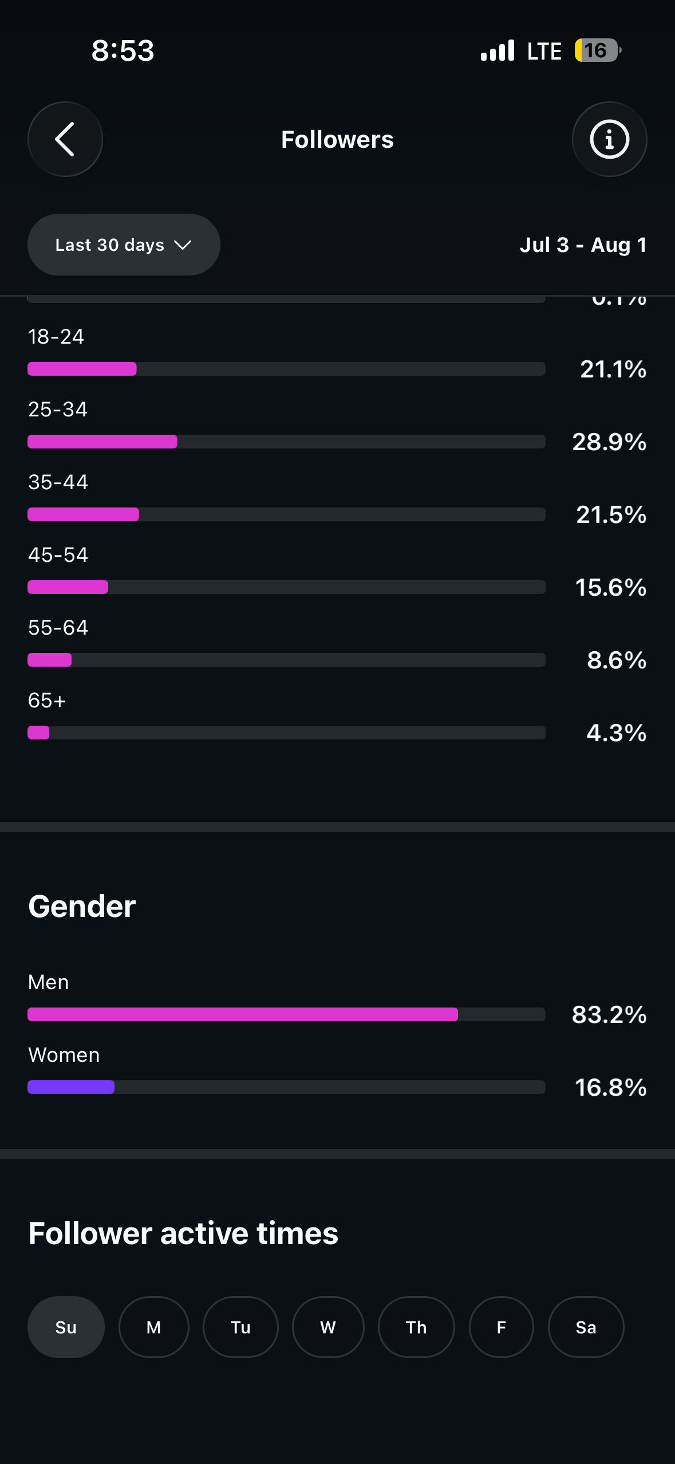Select Monday (M) day chip
This screenshot has height=1464, width=675.
click(x=153, y=1327)
